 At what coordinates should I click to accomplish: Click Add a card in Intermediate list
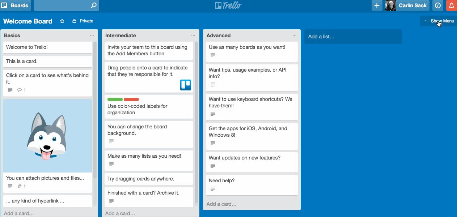[x=120, y=213]
